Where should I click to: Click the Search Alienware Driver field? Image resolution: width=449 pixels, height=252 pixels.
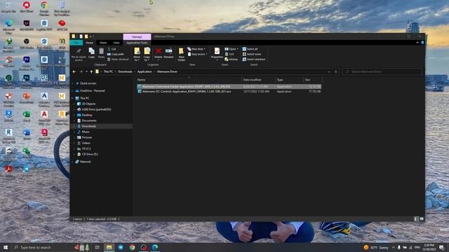[382, 71]
